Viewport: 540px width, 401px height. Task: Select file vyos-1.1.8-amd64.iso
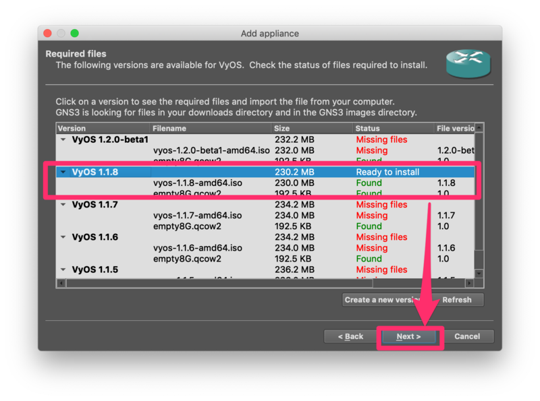(197, 183)
